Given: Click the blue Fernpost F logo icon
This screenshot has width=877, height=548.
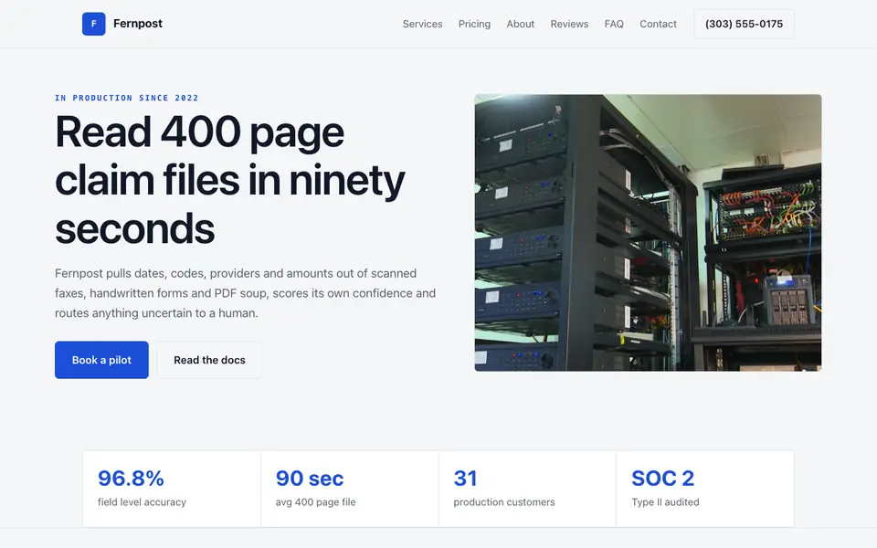Looking at the screenshot, I should 93,24.
